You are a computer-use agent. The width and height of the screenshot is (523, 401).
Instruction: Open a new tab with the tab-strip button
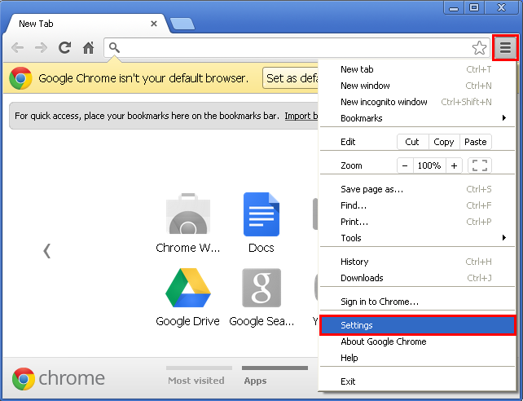[x=182, y=24]
